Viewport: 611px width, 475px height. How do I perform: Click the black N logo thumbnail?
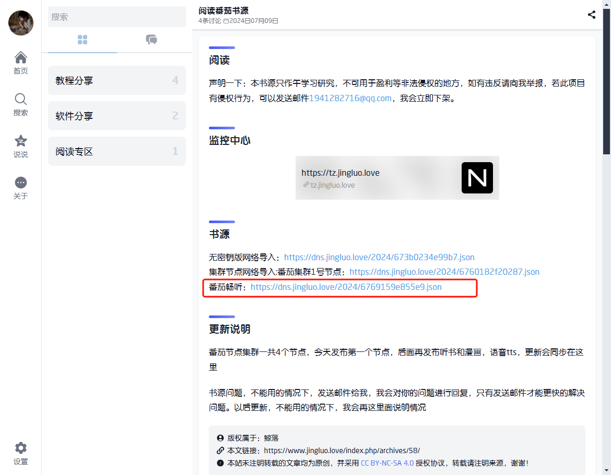click(477, 178)
